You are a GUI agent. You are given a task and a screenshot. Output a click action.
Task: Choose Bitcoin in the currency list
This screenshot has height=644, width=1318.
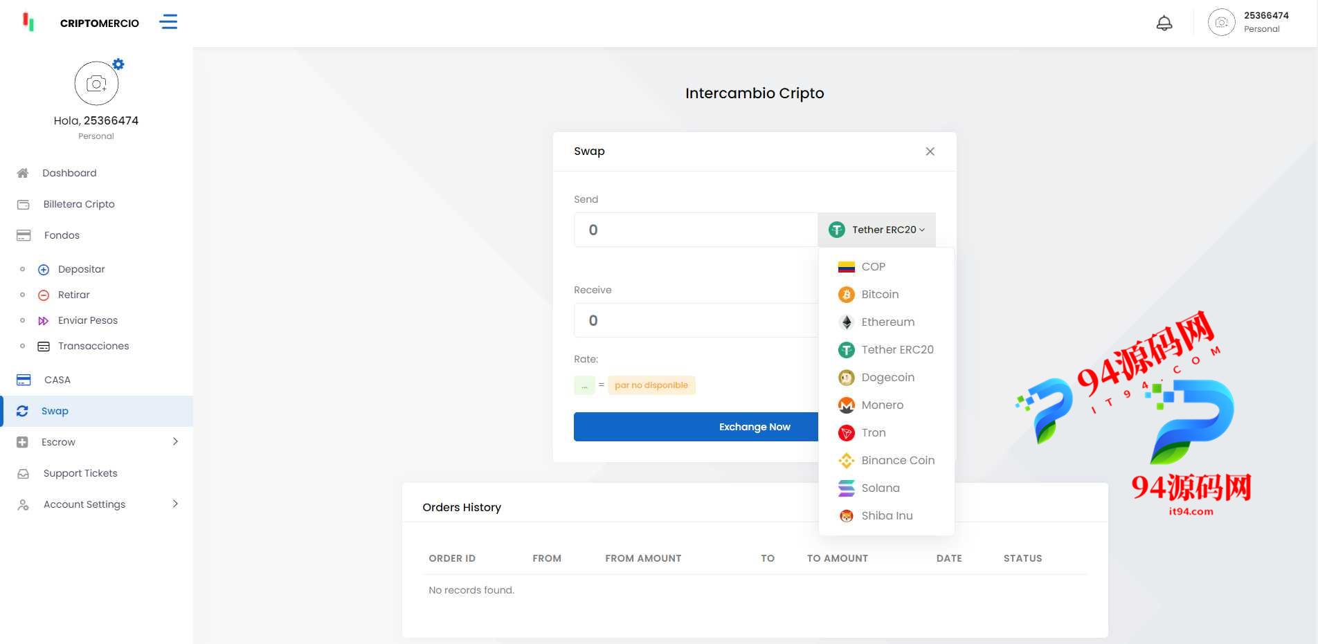click(x=887, y=295)
